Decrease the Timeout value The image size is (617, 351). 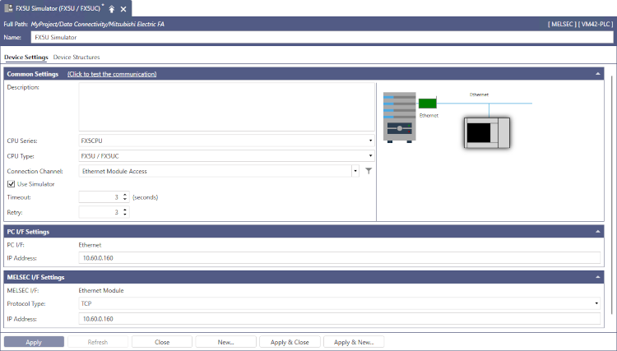(125, 199)
